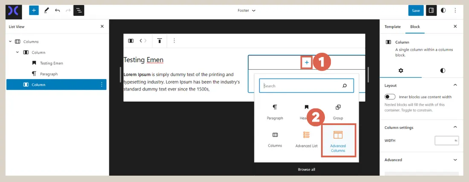Select the highlighted Column row in List View

click(56, 85)
